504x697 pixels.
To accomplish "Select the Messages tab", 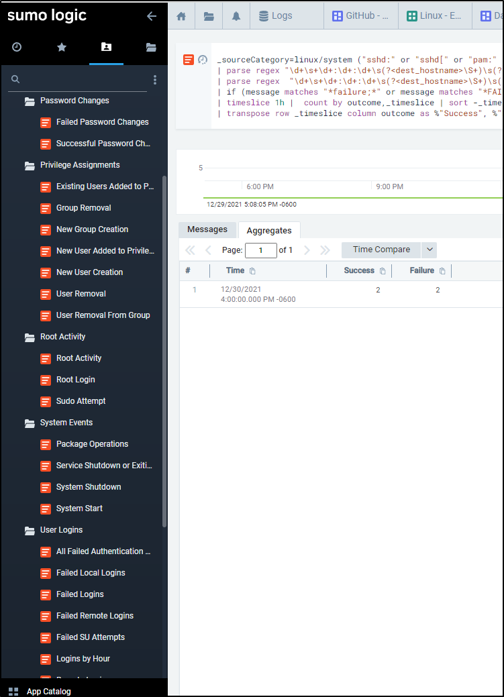I will (x=207, y=229).
